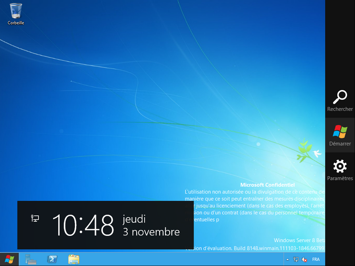Click the "3 novembre" date text
Viewport: 355px width, 266px height.
tap(151, 232)
